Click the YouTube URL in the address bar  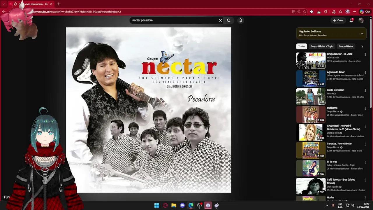pyautogui.click(x=77, y=12)
